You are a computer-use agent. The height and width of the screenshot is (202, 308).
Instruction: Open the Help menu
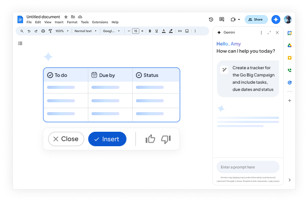115,22
